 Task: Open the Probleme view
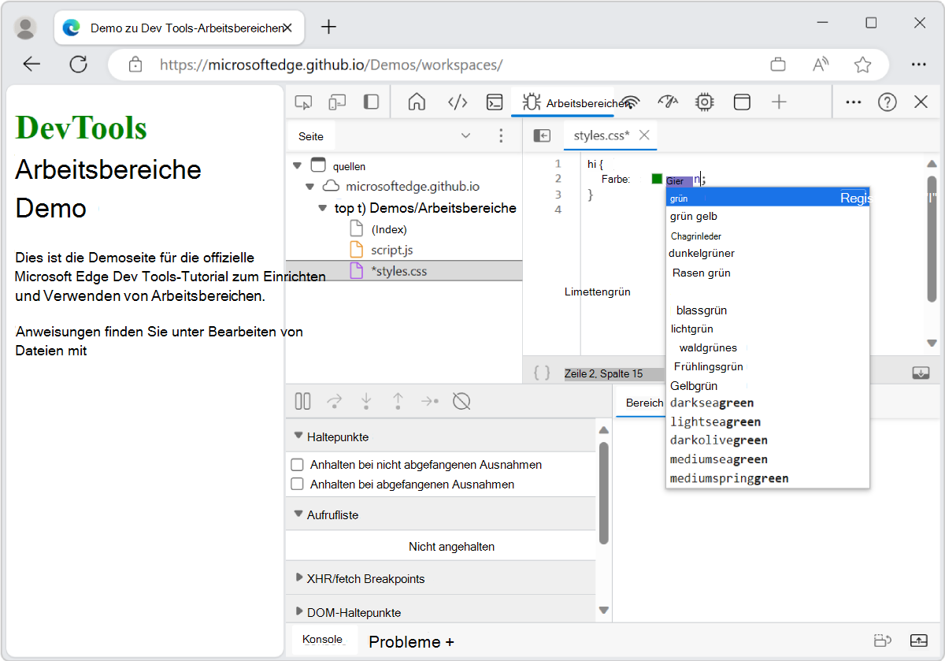tap(403, 641)
